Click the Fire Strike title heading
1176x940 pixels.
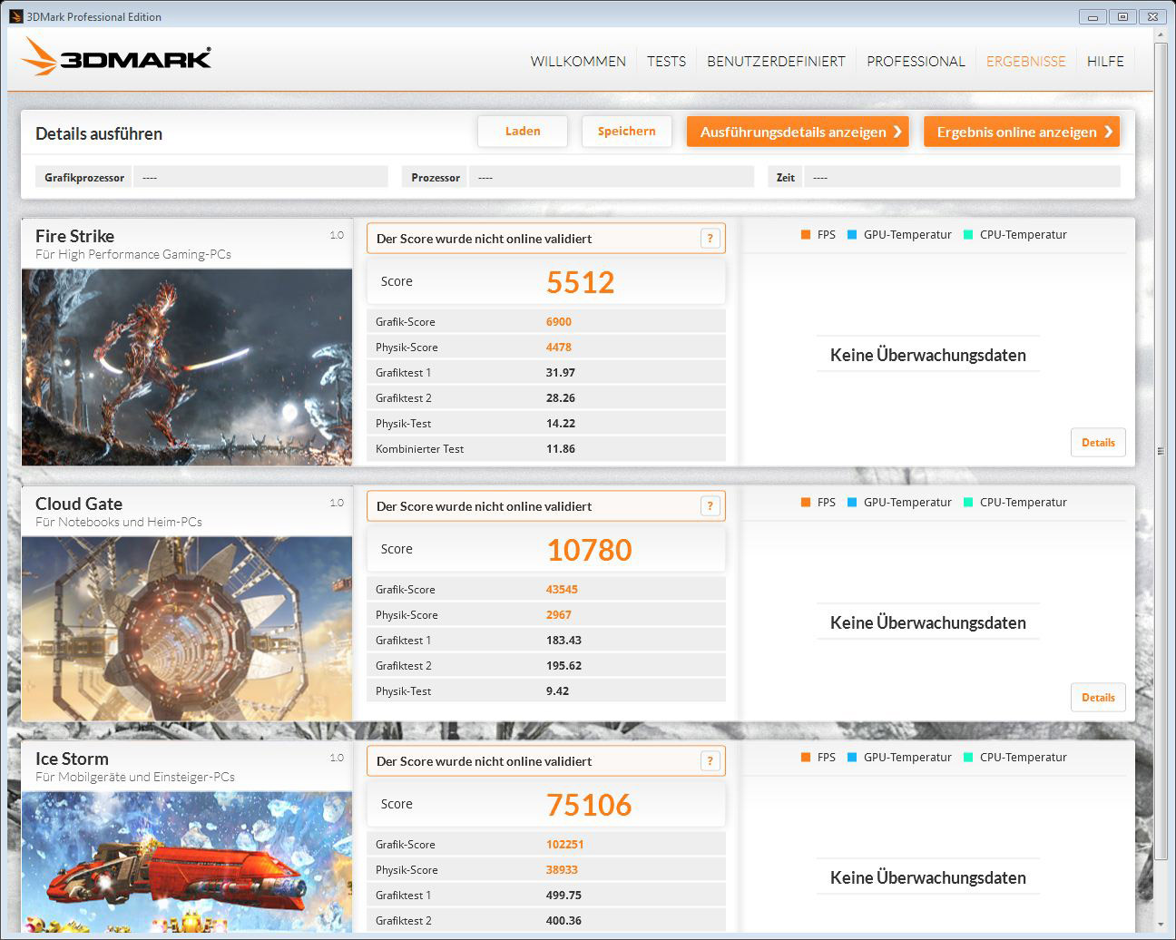click(75, 236)
